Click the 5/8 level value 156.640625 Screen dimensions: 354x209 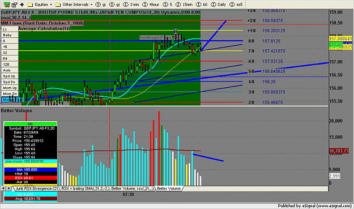(274, 71)
